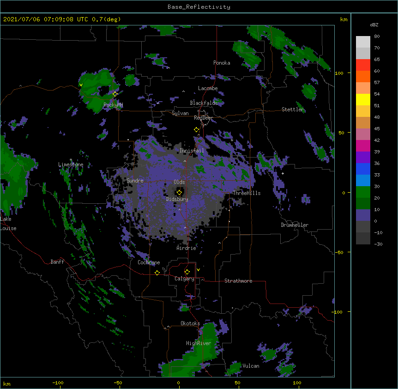The image size is (398, 389).
Task: Click the Vulcan city label
Action: click(x=251, y=366)
